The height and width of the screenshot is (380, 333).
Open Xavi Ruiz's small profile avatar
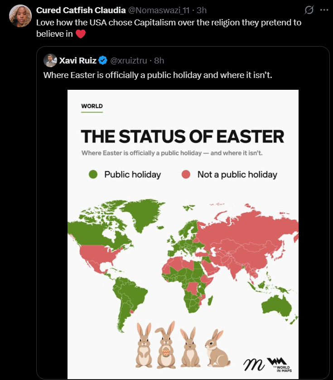(50, 60)
